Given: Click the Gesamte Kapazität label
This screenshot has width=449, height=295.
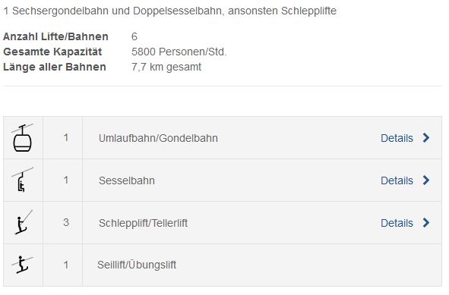Looking at the screenshot, I should pyautogui.click(x=52, y=52).
